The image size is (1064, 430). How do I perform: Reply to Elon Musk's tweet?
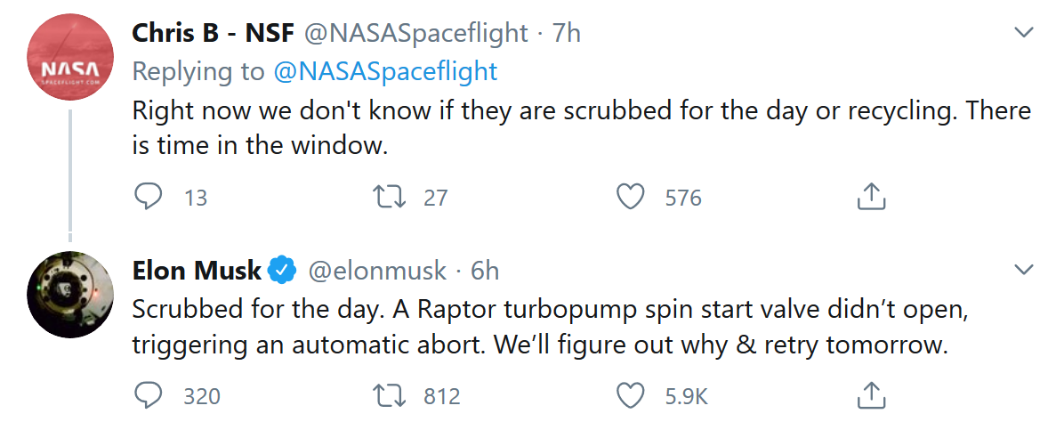tap(148, 395)
